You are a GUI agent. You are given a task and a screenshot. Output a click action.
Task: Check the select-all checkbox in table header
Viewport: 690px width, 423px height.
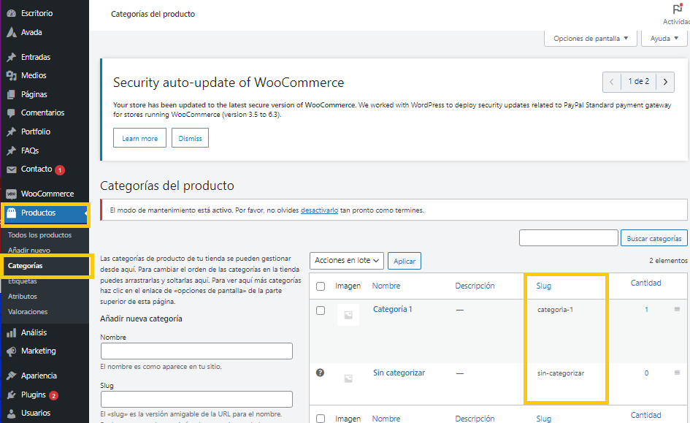tap(321, 286)
